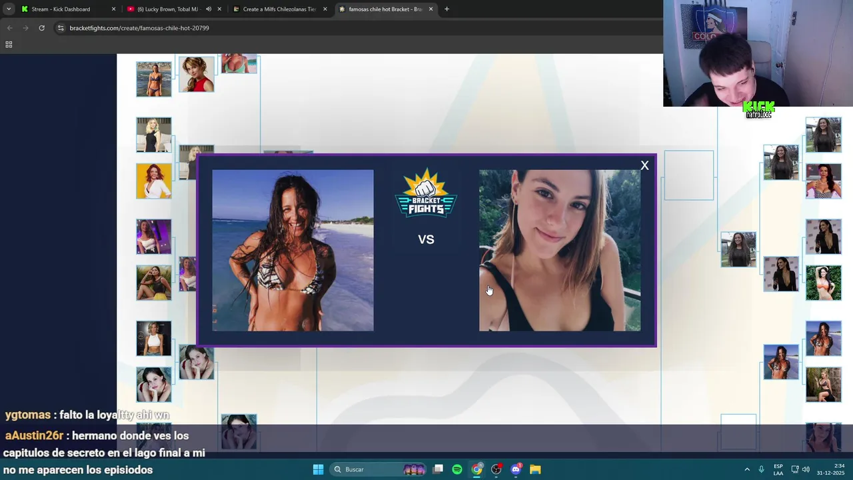Pick the black-top selfie contestant photo in popup
853x480 pixels.
click(560, 250)
